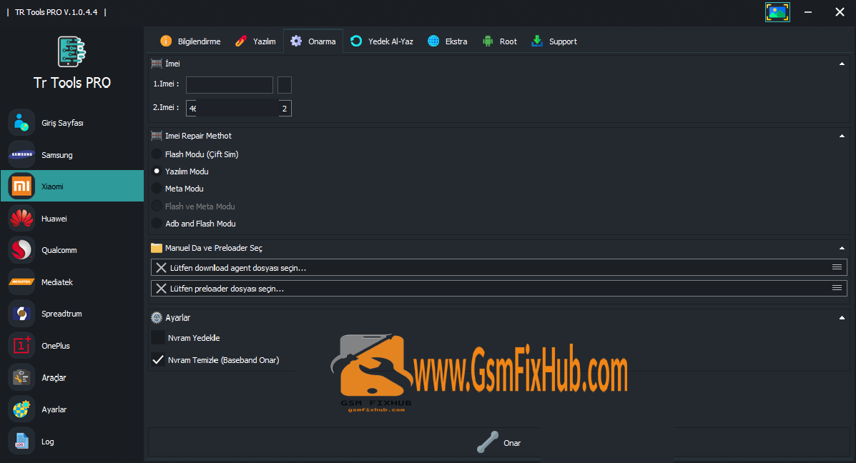Clear preloader file selection X
Image resolution: width=856 pixels, height=463 pixels.
pos(161,289)
